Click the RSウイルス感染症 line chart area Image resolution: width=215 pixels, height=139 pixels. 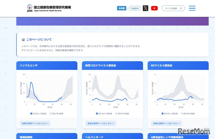coord(181,88)
